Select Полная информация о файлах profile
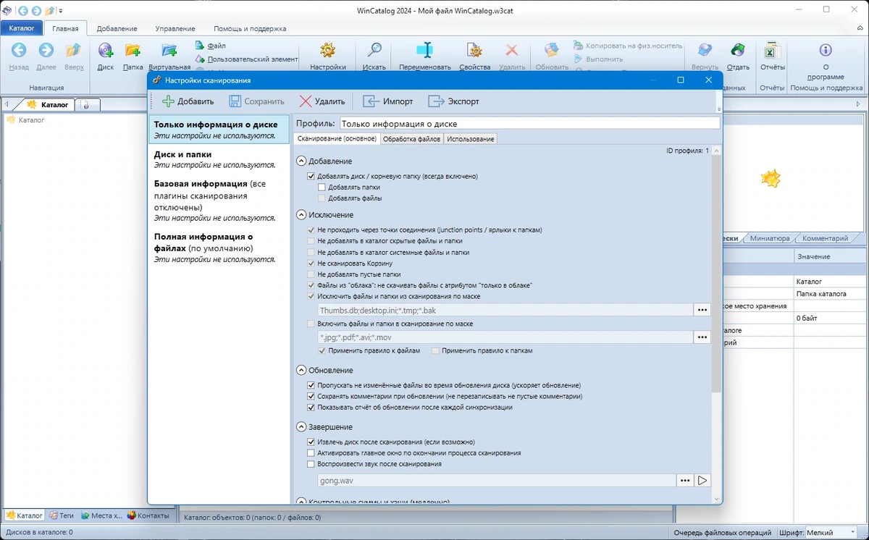Screen dimensions: 869x540 [218, 248]
